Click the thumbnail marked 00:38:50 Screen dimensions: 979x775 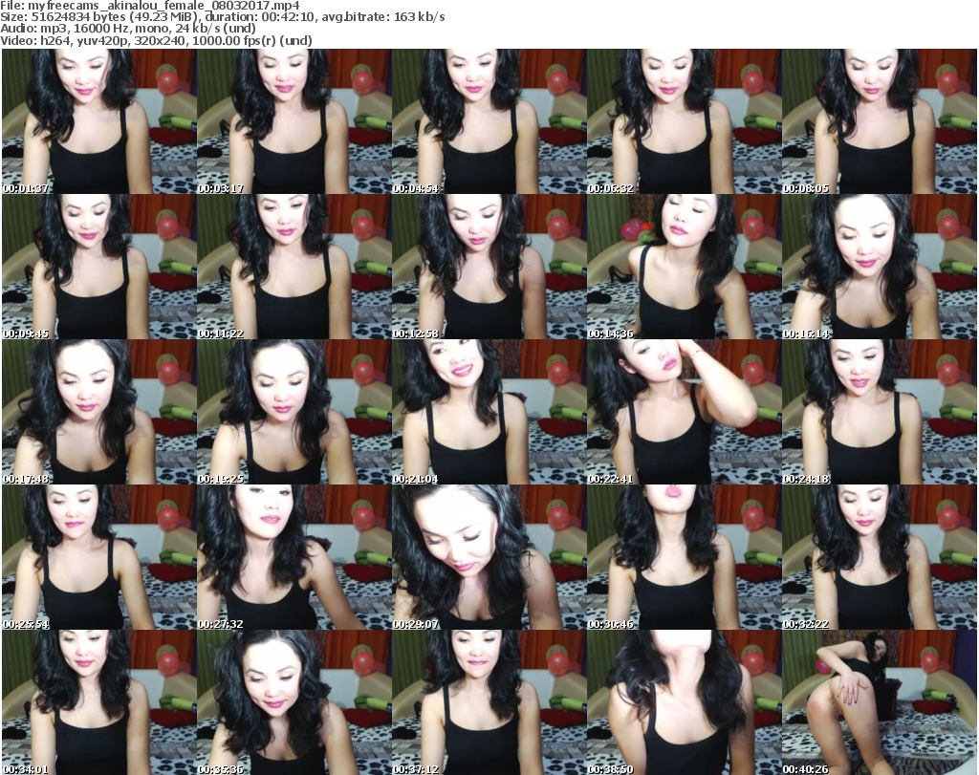coord(685,702)
